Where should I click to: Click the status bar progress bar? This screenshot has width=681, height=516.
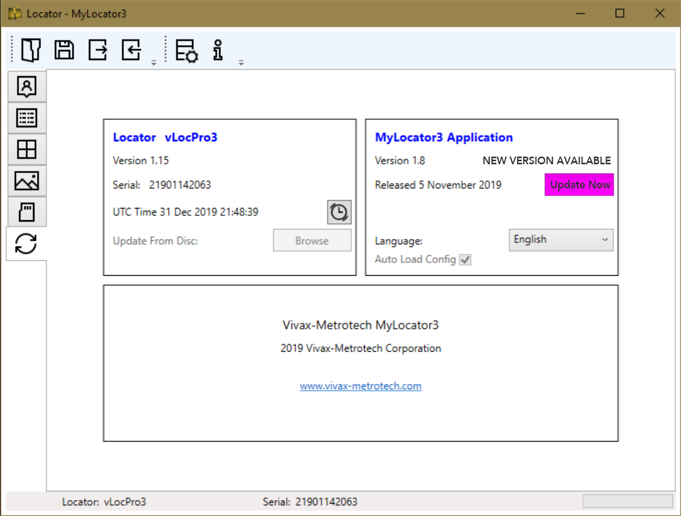tap(628, 501)
